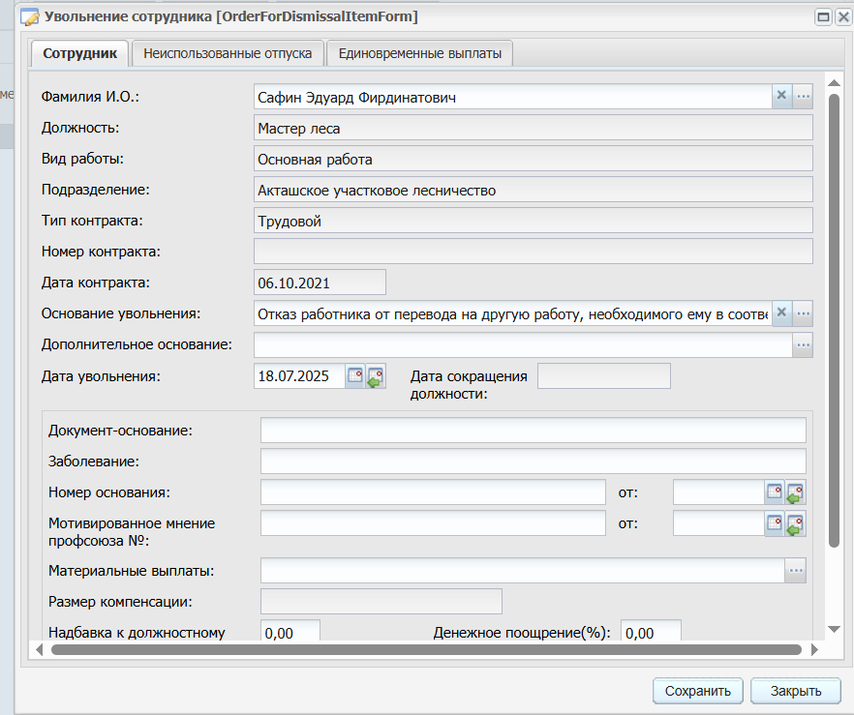The height and width of the screenshot is (715, 854).
Task: Click the vertical scrollbar down arrow
Action: (834, 629)
